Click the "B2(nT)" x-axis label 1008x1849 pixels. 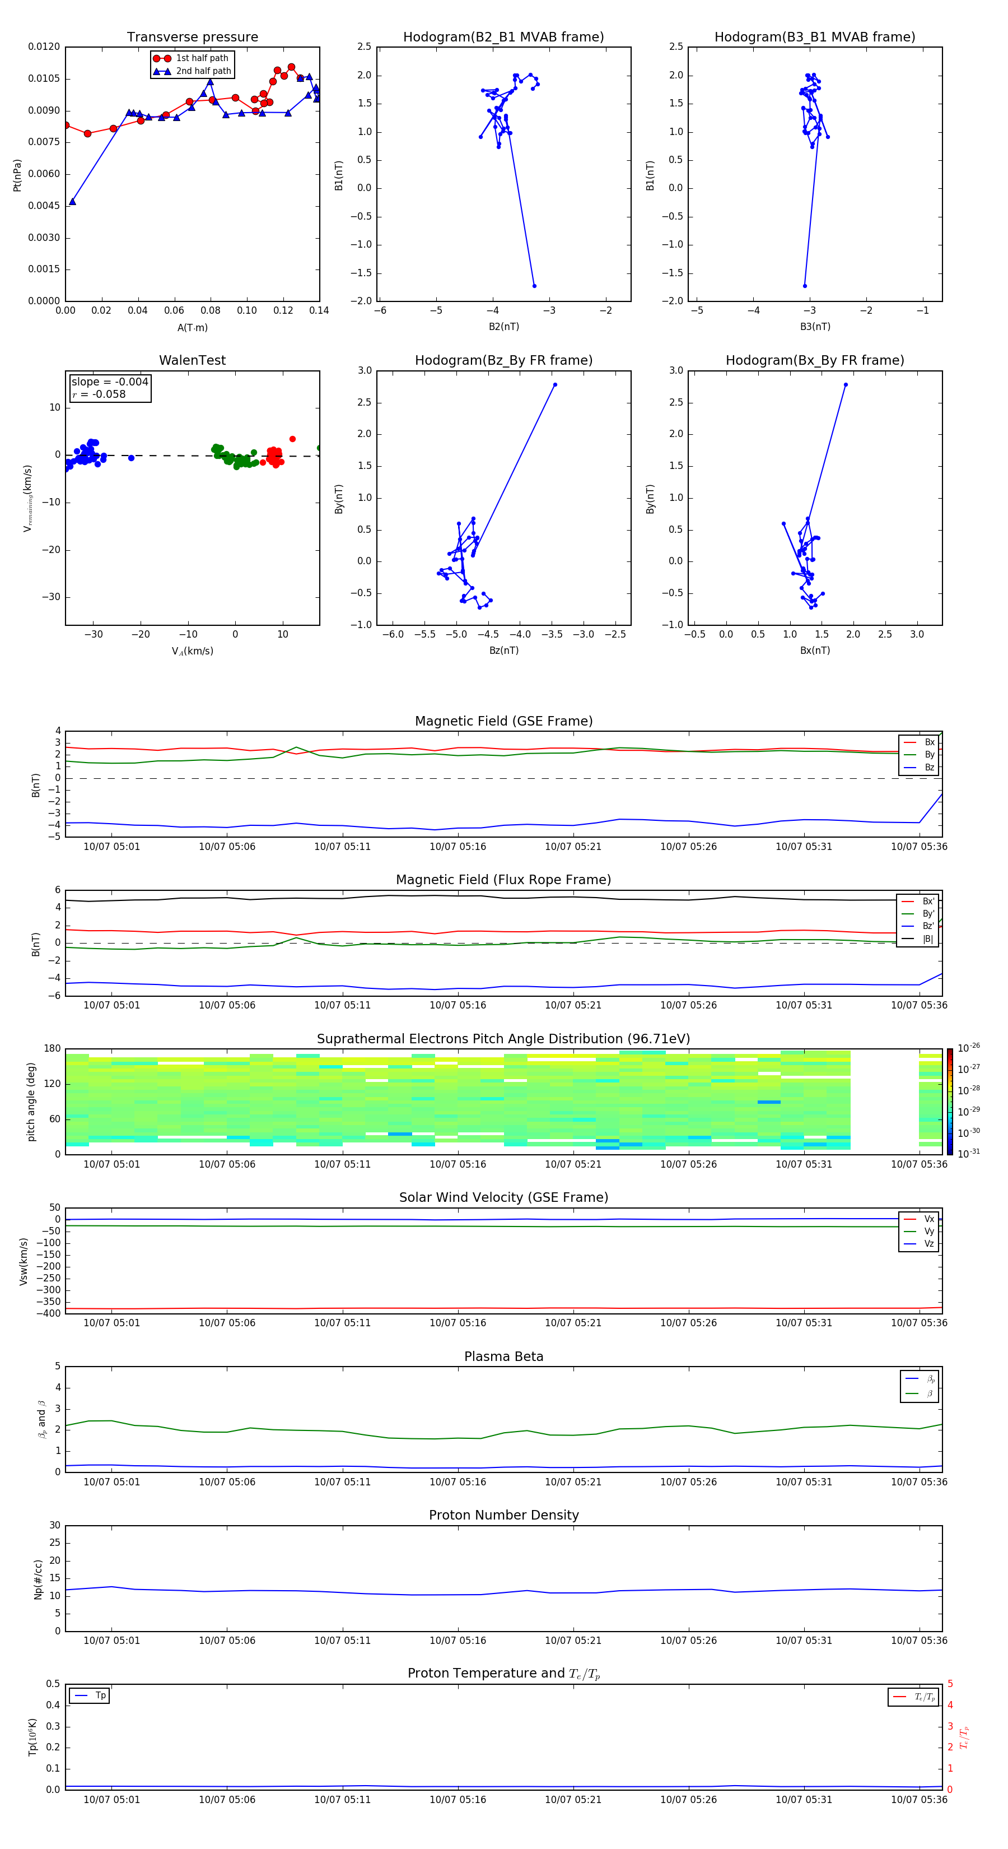tap(503, 327)
